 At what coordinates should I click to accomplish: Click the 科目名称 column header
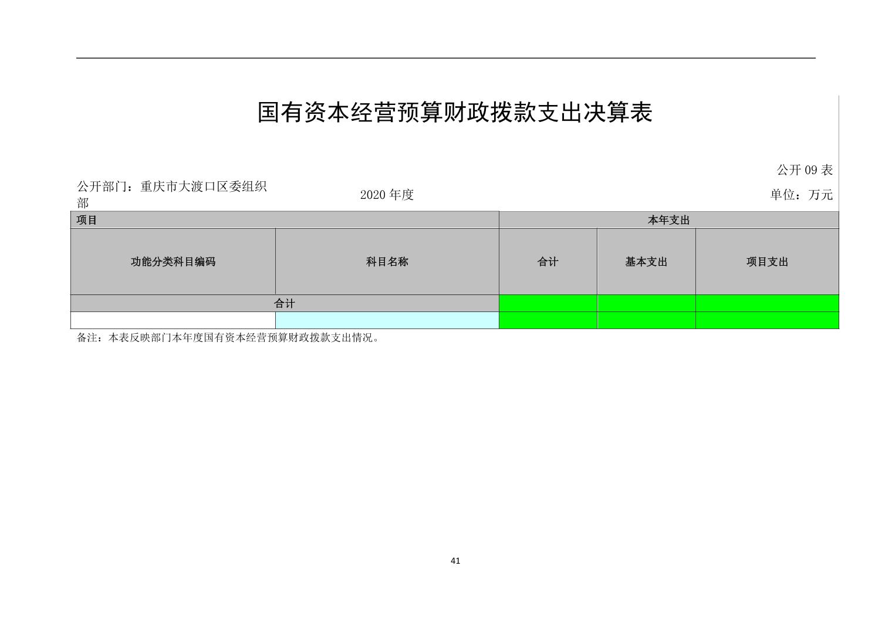click(x=387, y=262)
